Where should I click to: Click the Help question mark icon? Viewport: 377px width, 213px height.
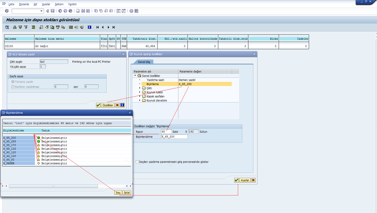(x=131, y=11)
